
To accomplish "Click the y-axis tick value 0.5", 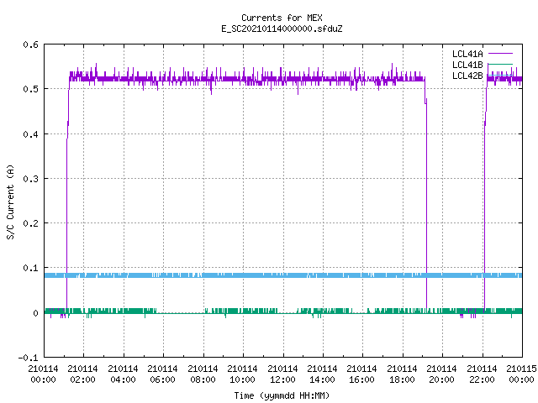I will pos(30,89).
